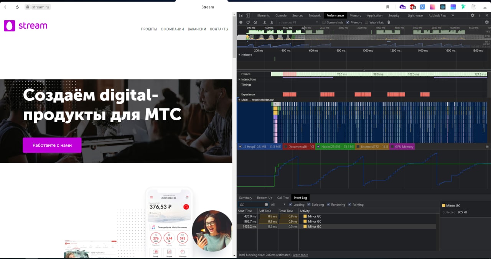Toggle the Scripting filter checkbox

tap(309, 205)
